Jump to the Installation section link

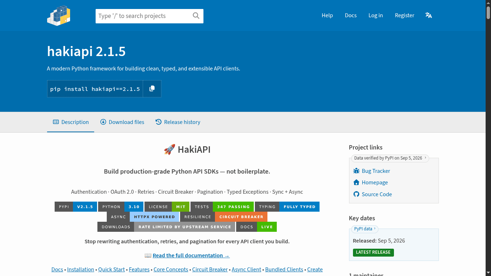click(81, 270)
